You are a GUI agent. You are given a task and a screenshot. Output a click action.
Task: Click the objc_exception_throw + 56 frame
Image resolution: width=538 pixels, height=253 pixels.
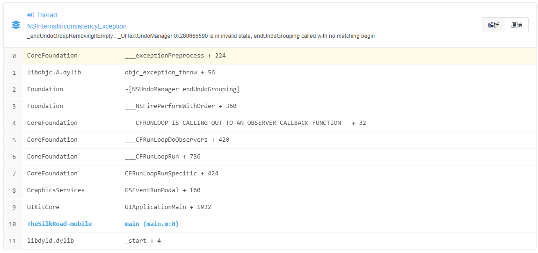tap(170, 72)
